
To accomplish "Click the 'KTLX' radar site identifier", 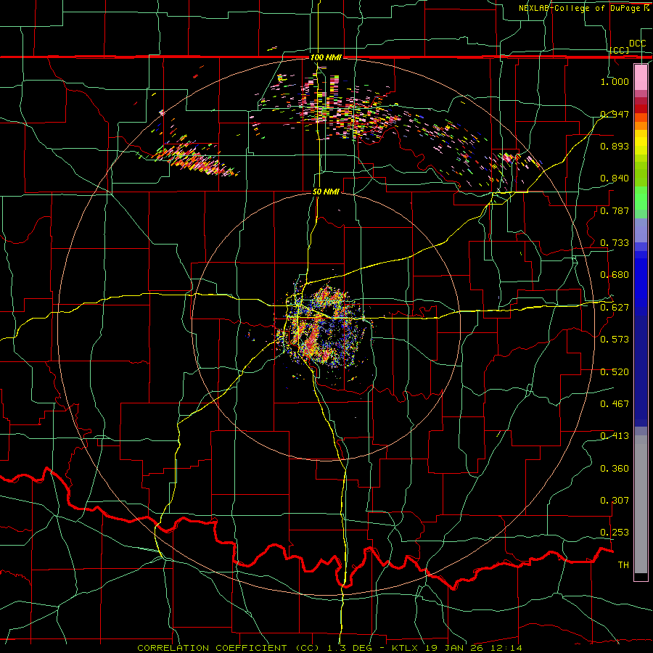I will (x=406, y=648).
